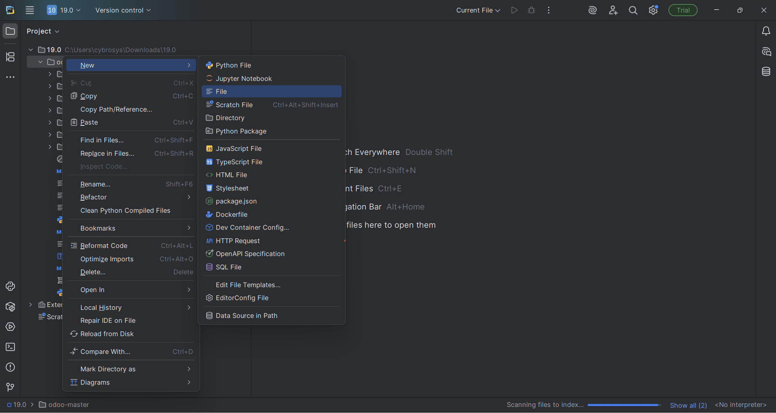776x413 pixels.
Task: Open the Database tool window
Action: [x=766, y=72]
